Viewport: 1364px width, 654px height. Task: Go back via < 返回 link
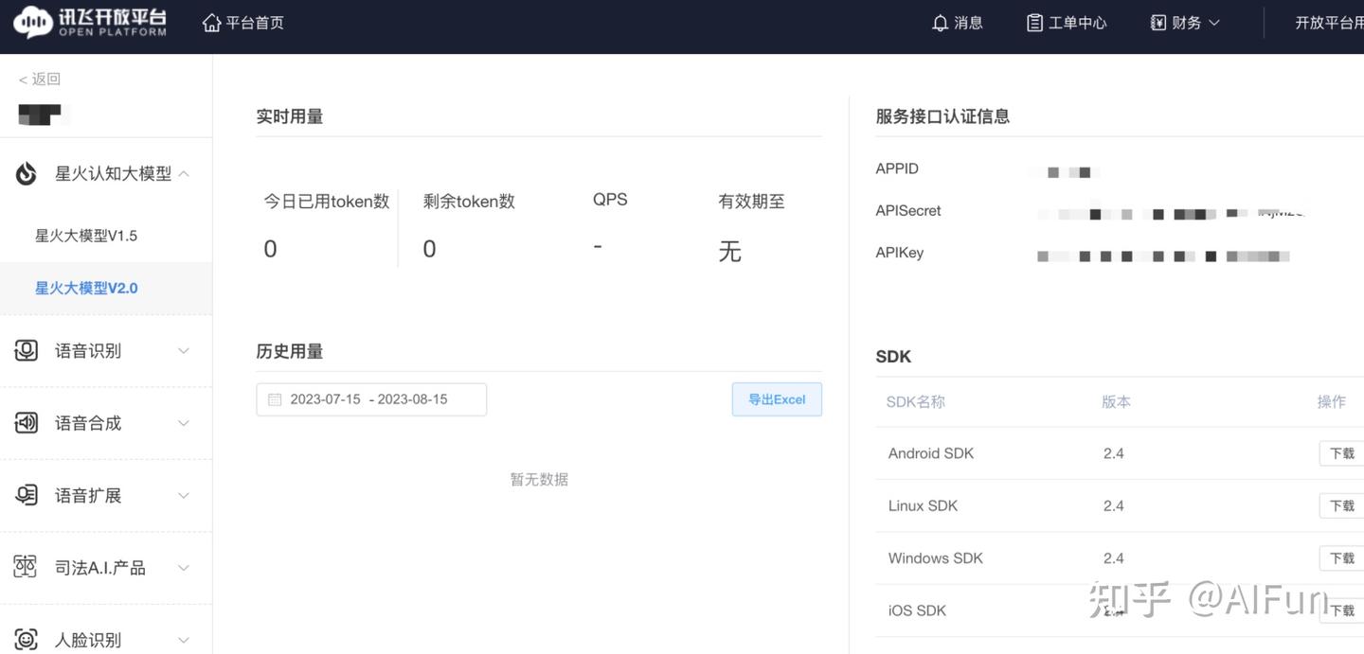click(x=39, y=79)
